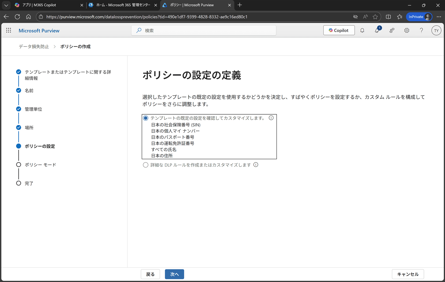Open the favorites list icon
445x282 pixels.
(x=400, y=17)
